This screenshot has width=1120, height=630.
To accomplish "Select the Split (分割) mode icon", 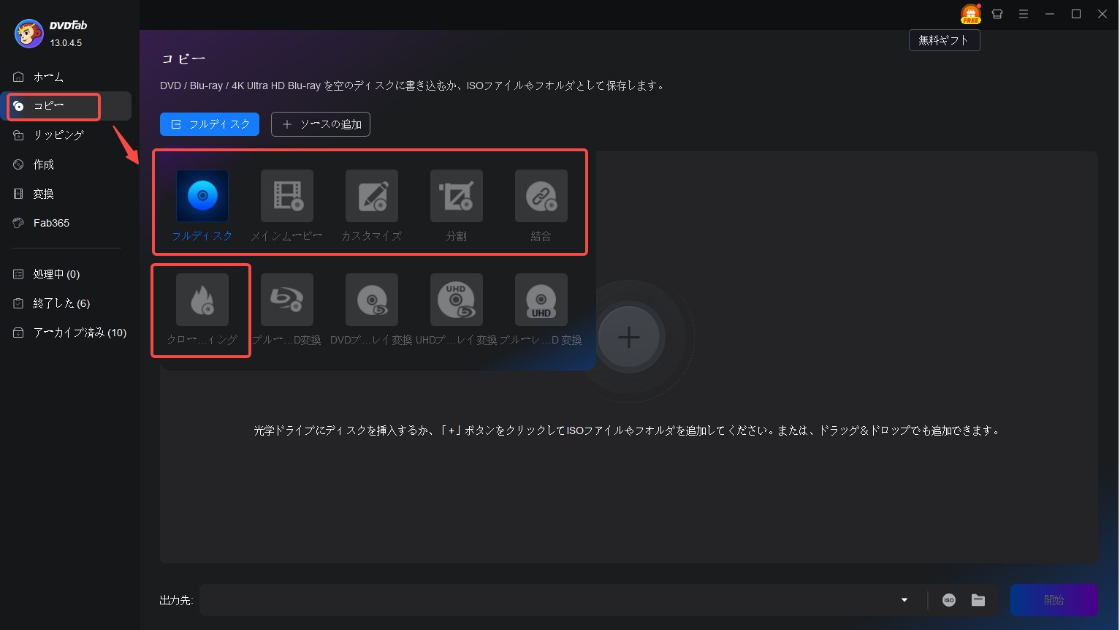I will click(x=457, y=196).
